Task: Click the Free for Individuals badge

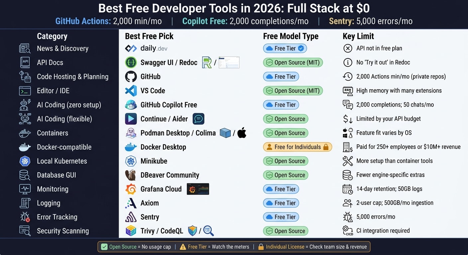Action: point(297,147)
